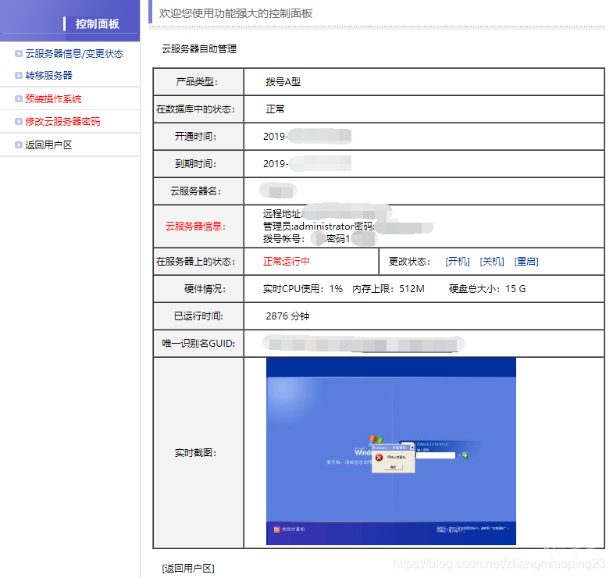Click the 硬件情况: label cell
This screenshot has height=578, width=613.
tap(198, 288)
